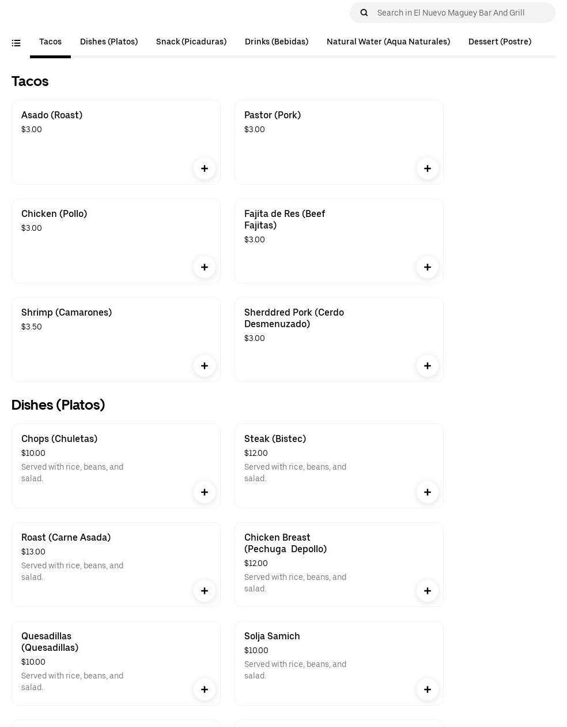Click plus on Chicken (Pollo) taco
Viewport: 567px width, 727px height.
coord(205,267)
